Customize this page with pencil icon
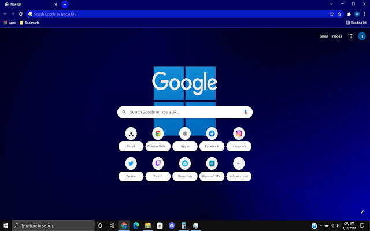Image resolution: width=370 pixels, height=231 pixels. click(x=362, y=212)
